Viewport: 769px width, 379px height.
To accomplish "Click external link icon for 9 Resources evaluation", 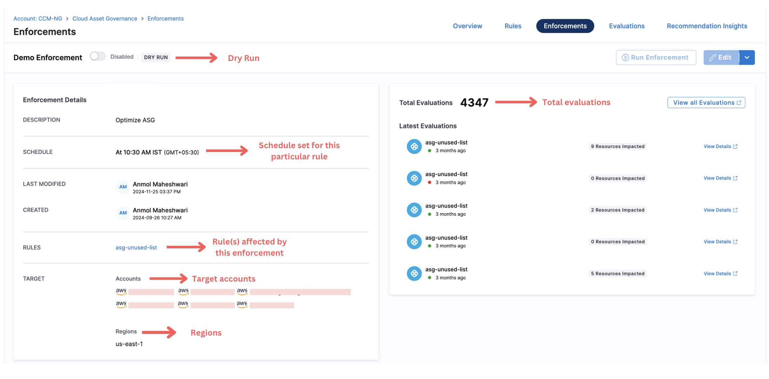I will click(x=735, y=146).
